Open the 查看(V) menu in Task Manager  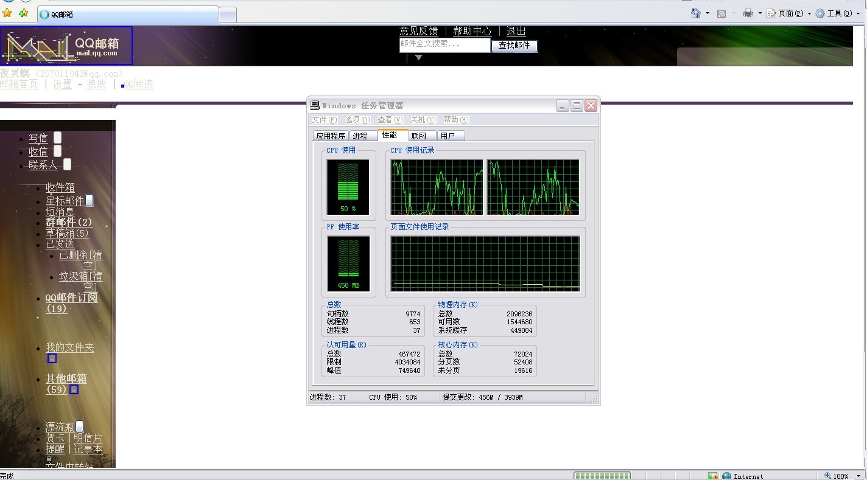pos(390,120)
